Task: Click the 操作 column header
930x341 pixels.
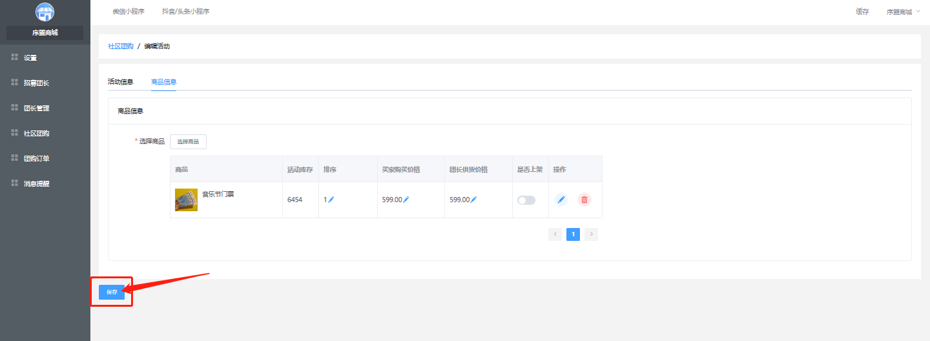Action: [559, 169]
